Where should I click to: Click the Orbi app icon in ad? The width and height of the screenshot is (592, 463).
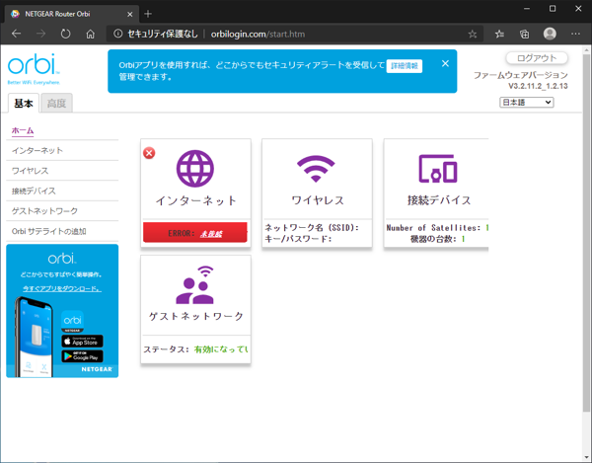72,322
